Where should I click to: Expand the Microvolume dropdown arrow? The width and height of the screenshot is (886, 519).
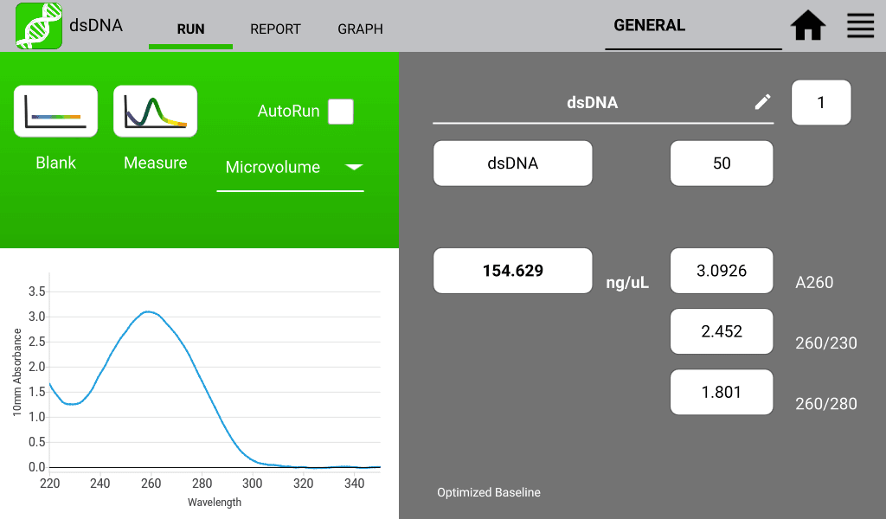pos(354,167)
